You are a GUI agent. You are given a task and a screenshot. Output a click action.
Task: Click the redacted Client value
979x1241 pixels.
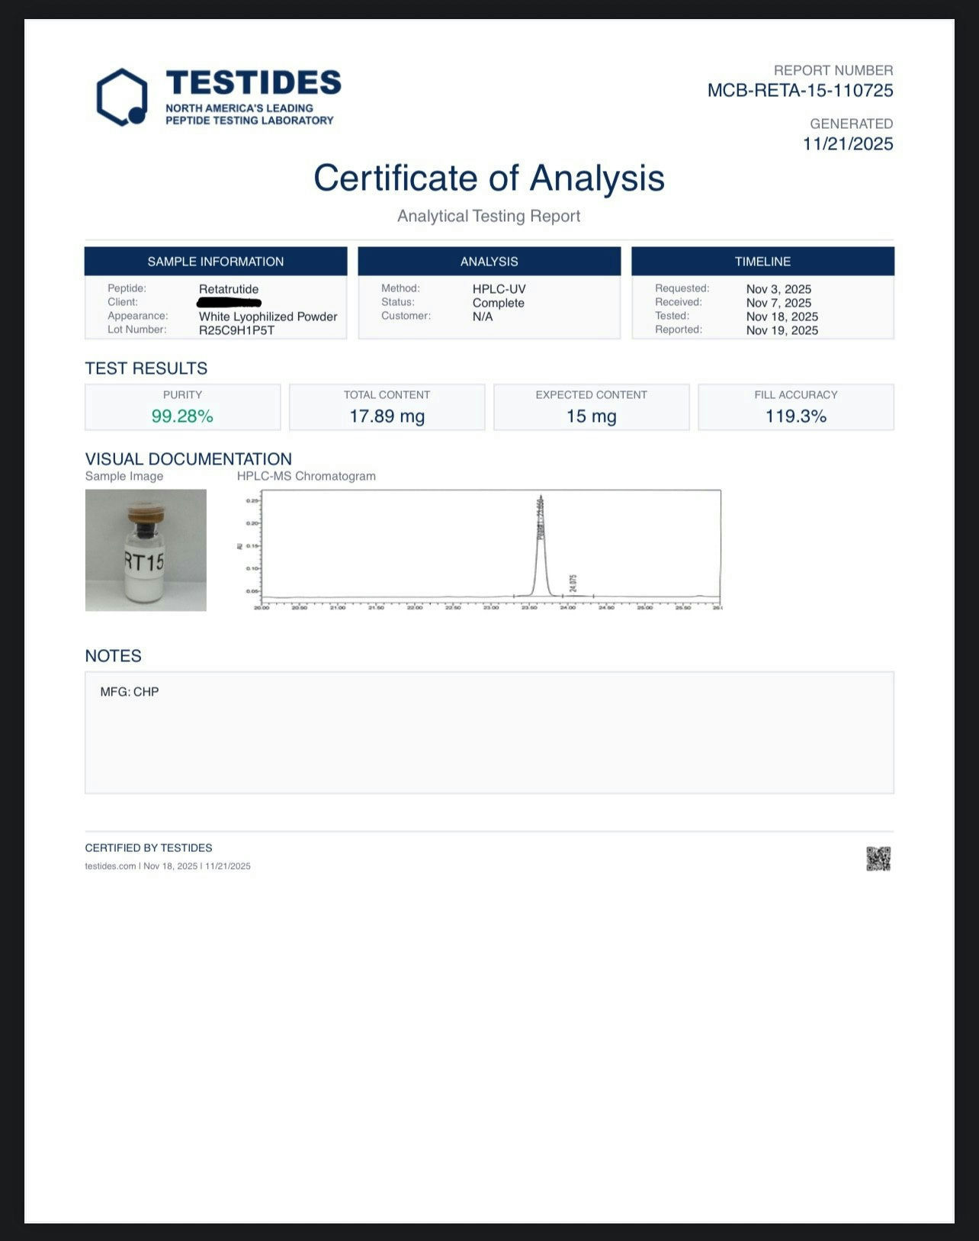coord(229,303)
